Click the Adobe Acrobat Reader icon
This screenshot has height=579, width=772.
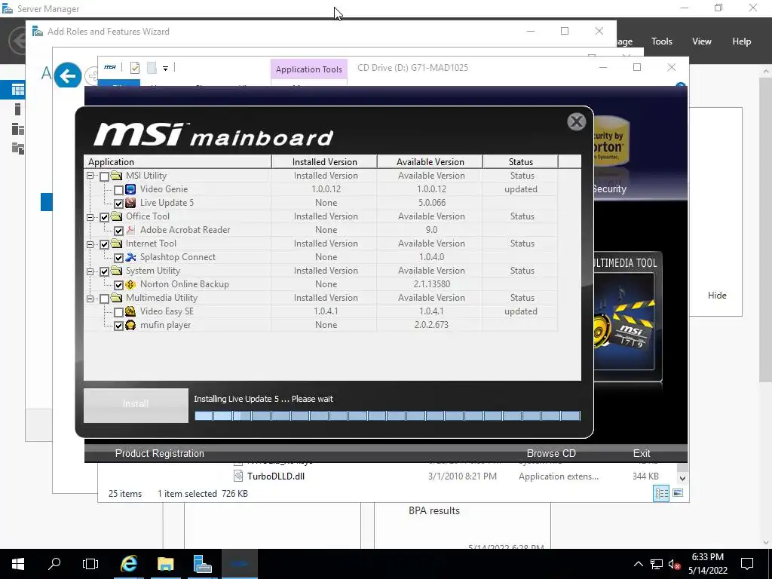130,230
